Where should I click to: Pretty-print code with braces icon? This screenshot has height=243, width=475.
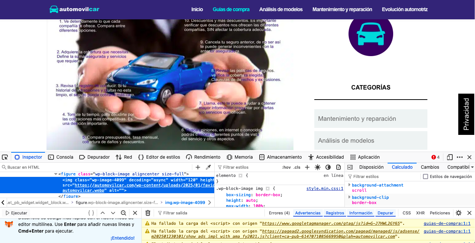[91, 213]
